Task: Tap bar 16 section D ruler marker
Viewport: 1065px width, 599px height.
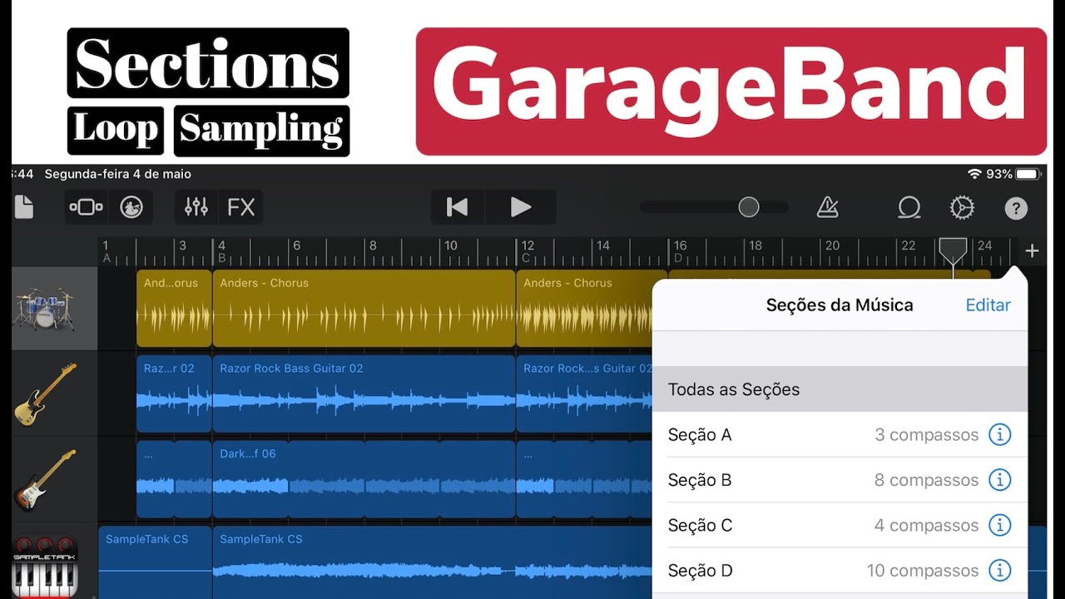Action: pyautogui.click(x=680, y=251)
